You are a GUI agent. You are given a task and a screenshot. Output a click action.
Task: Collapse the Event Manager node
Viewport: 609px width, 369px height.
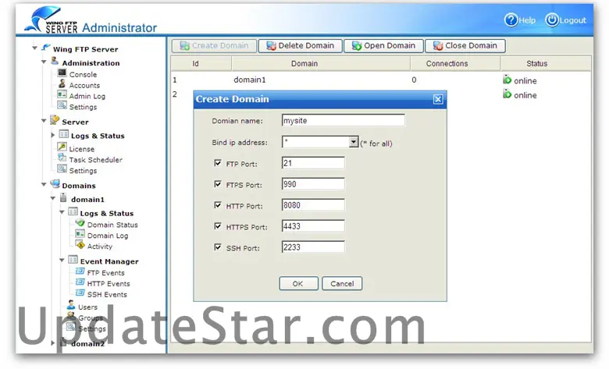[x=62, y=261]
